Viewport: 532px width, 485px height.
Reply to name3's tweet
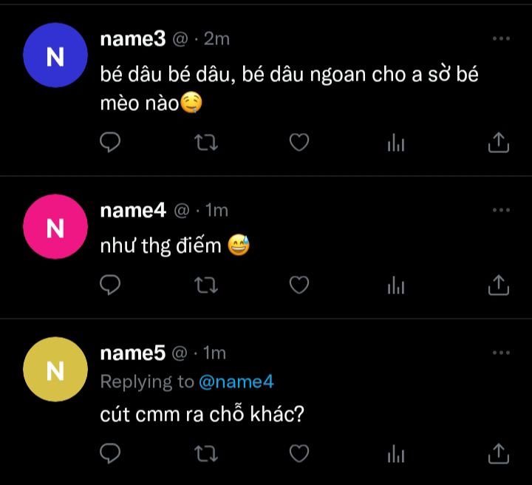[110, 142]
